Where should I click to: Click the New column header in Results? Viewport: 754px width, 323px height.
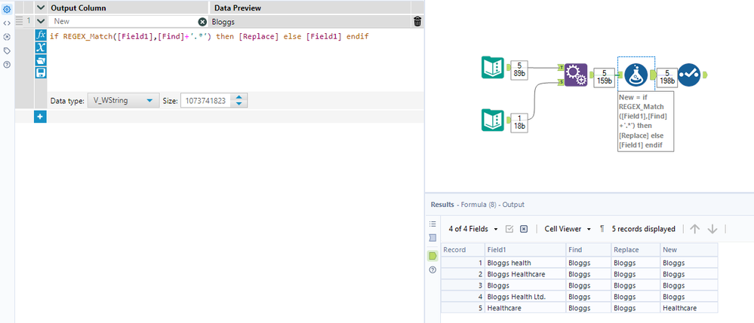(688, 249)
